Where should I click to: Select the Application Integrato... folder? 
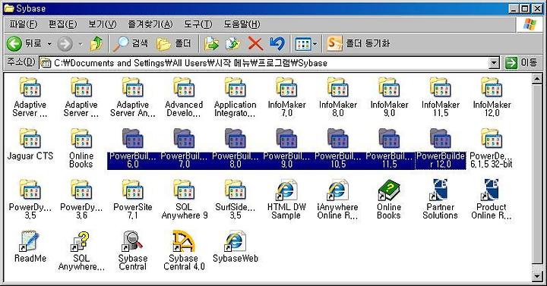[x=235, y=97]
